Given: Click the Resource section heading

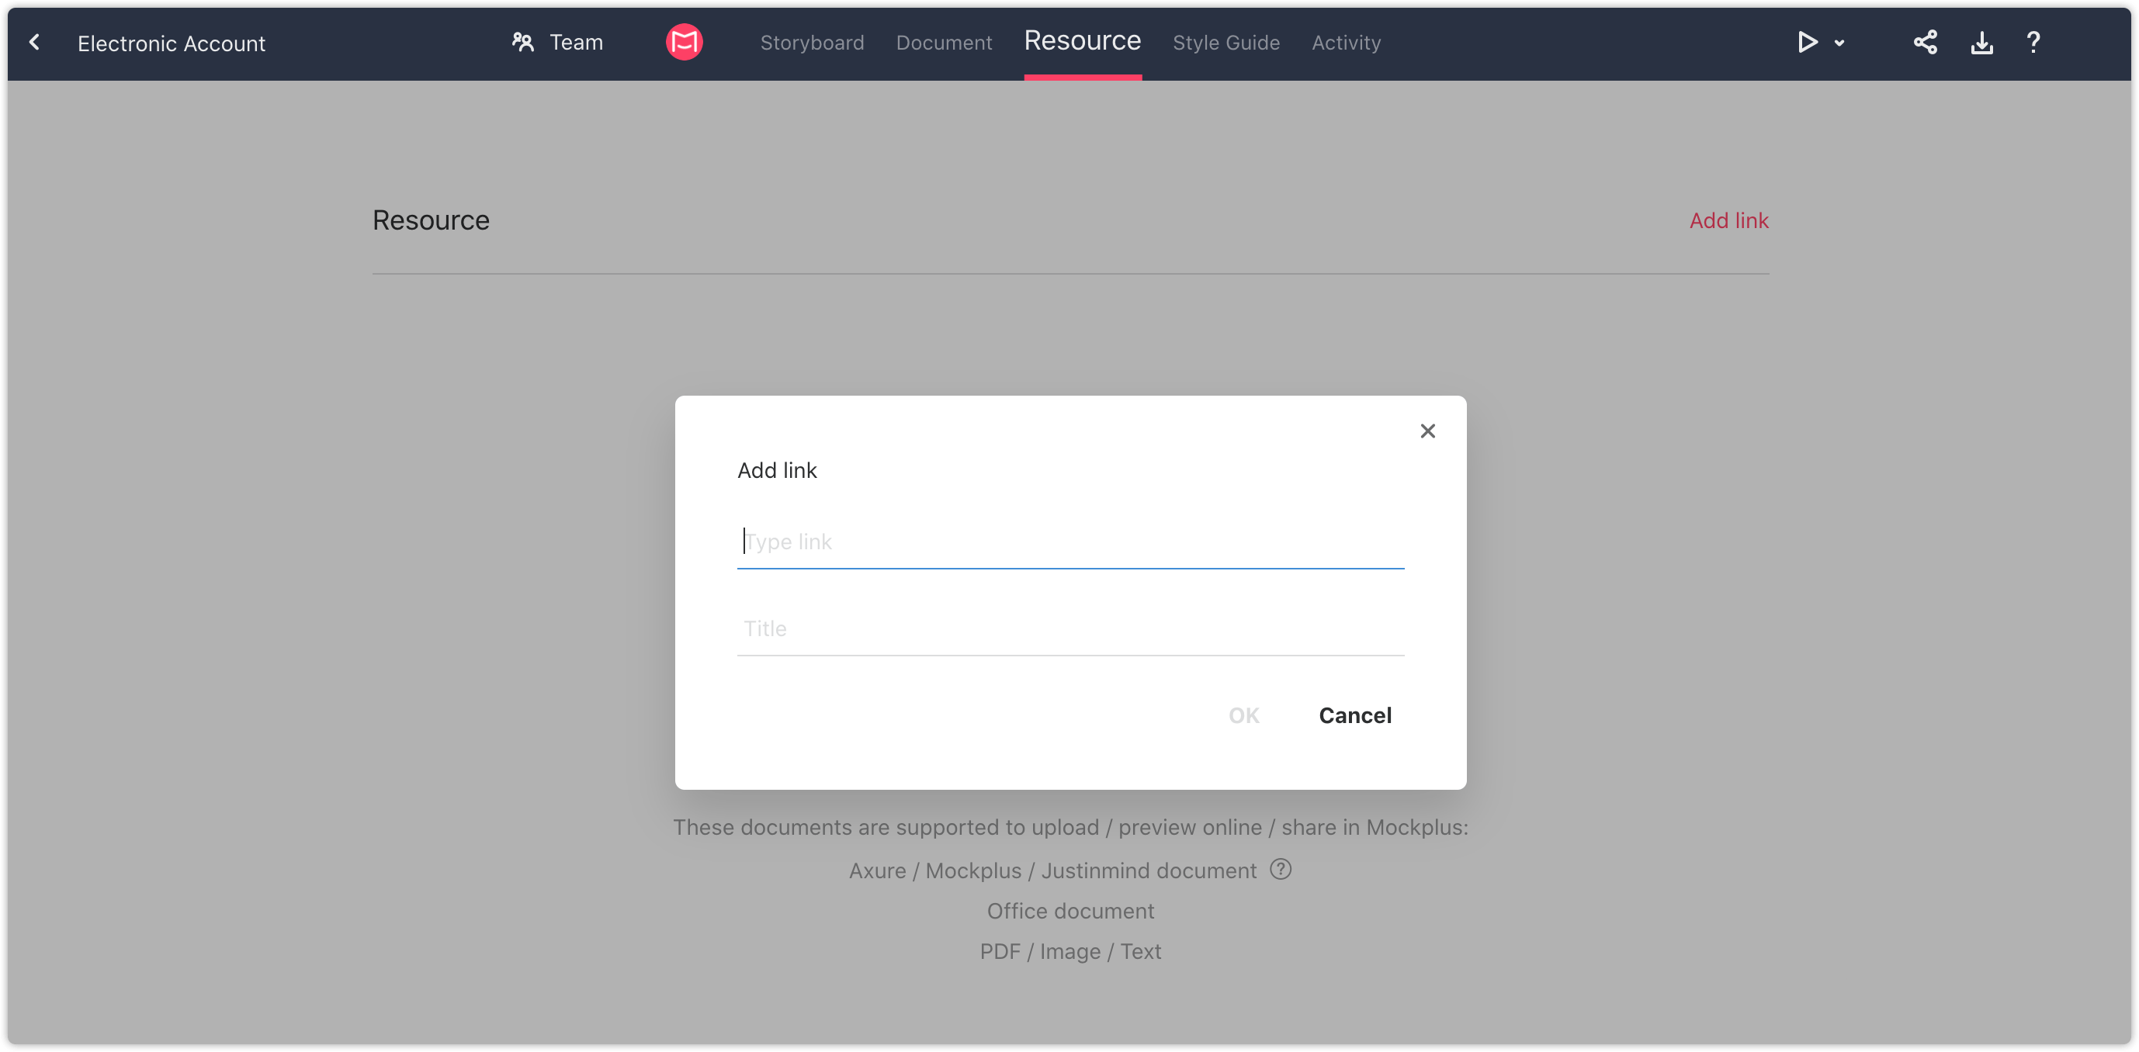Looking at the screenshot, I should [x=430, y=220].
